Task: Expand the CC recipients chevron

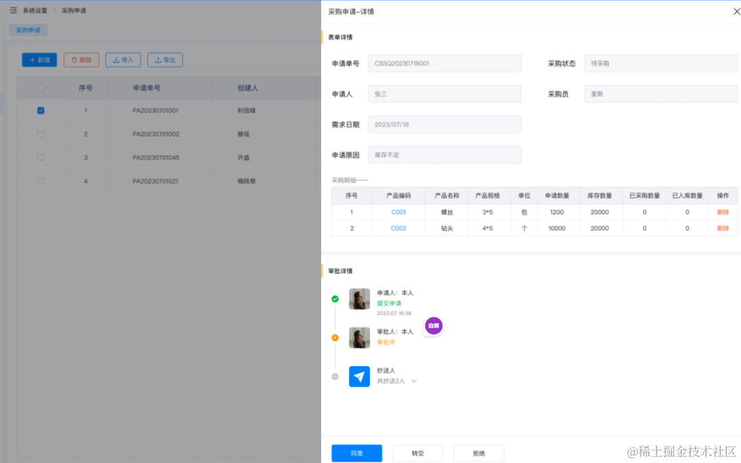Action: tap(414, 381)
